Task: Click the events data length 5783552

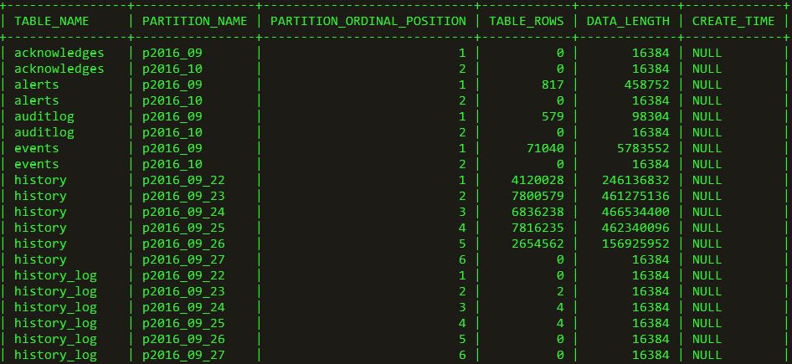Action: coord(644,148)
